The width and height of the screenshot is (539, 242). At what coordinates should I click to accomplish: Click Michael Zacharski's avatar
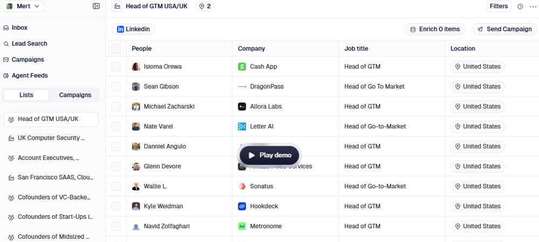pyautogui.click(x=136, y=106)
